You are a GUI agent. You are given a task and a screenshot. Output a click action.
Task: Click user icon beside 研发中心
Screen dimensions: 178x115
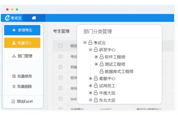(x=96, y=50)
